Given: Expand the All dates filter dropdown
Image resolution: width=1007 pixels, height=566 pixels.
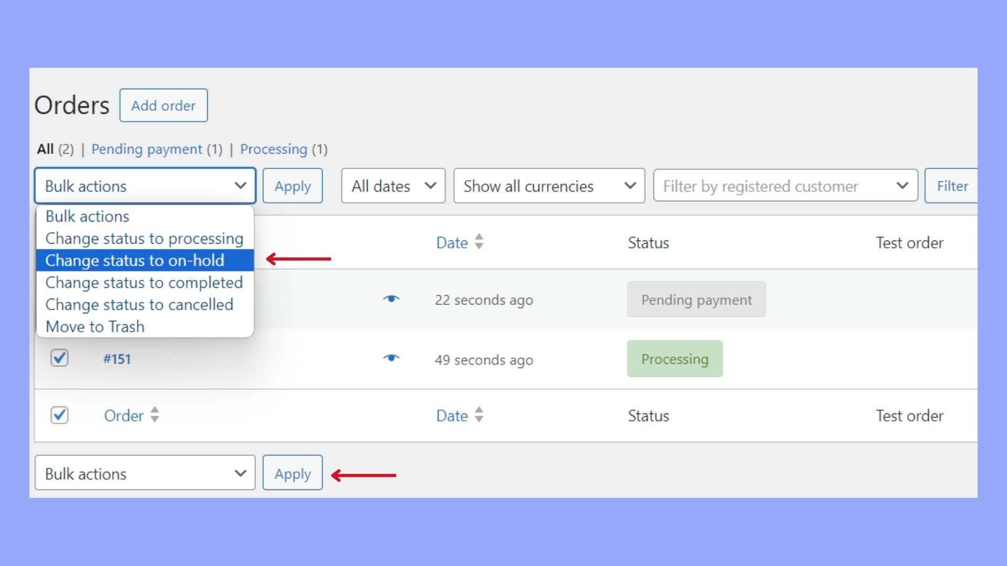Looking at the screenshot, I should click(x=393, y=186).
